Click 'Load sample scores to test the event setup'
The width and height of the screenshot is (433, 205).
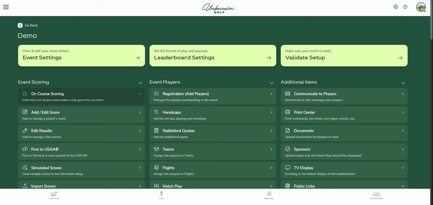click(53, 174)
